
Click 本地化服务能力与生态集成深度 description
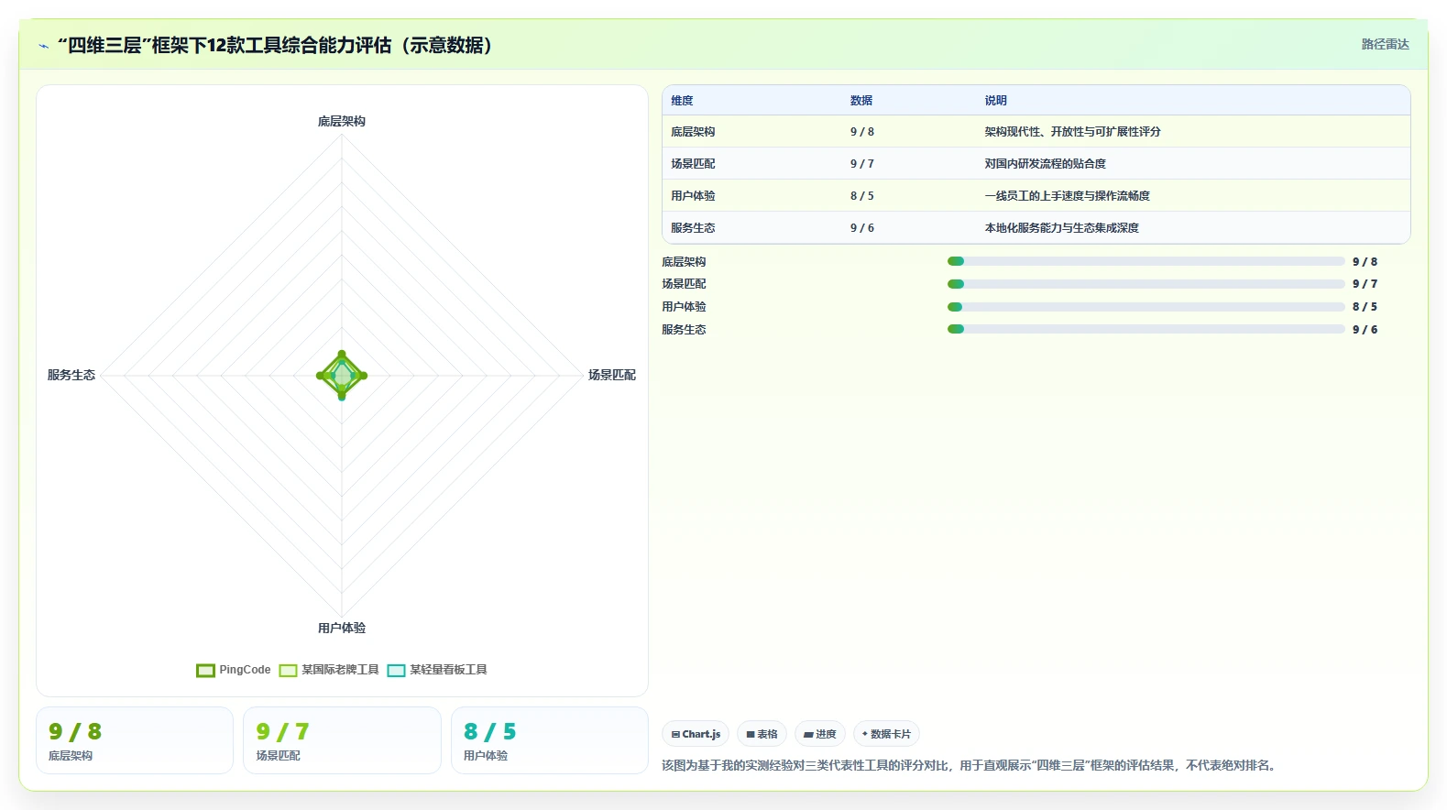[1062, 228]
